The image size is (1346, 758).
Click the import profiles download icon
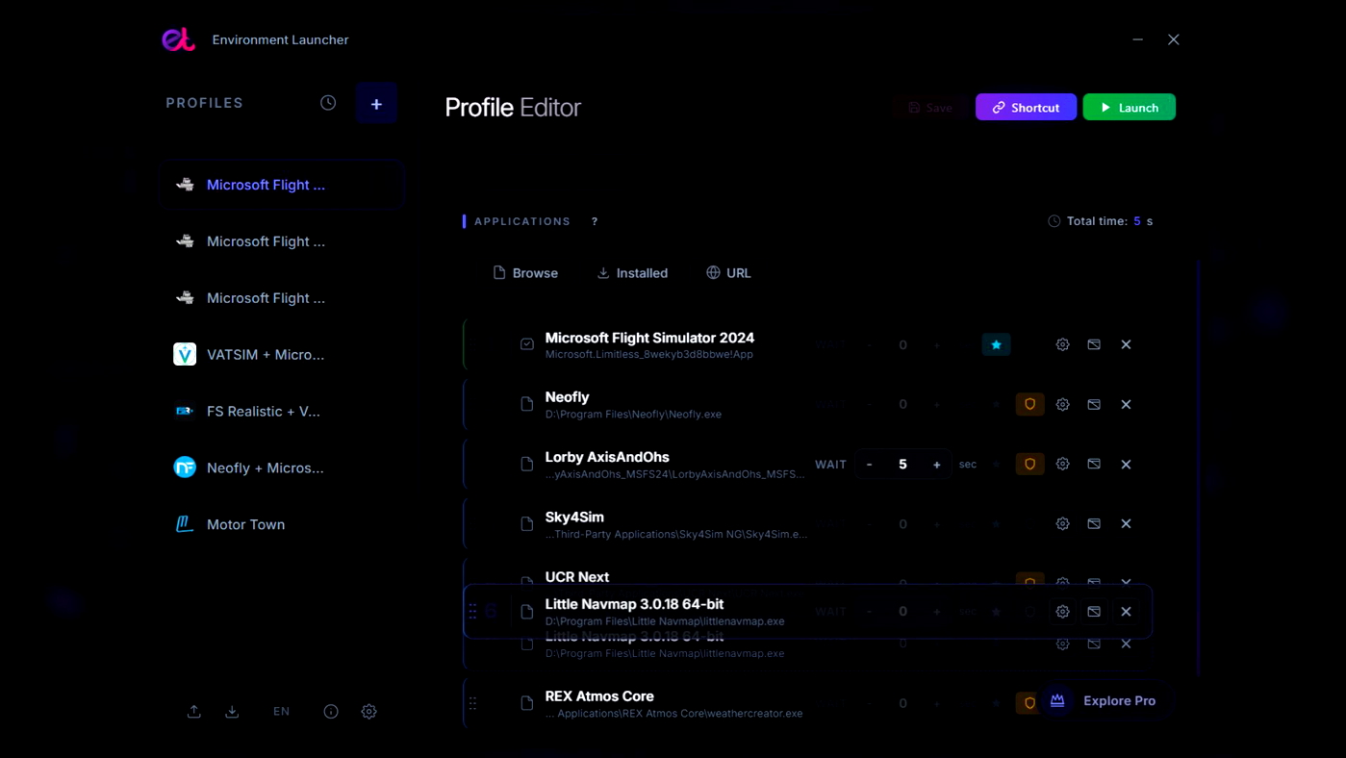click(232, 712)
